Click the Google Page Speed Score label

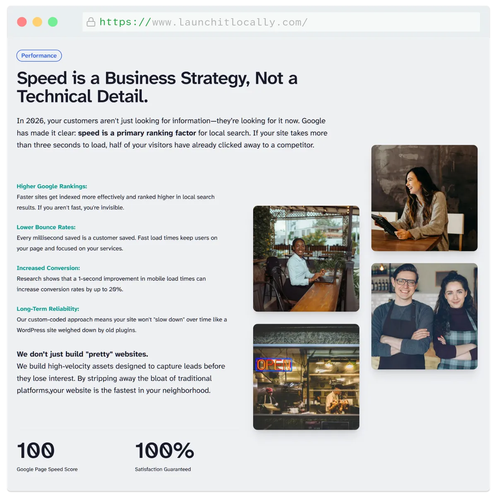tap(47, 469)
